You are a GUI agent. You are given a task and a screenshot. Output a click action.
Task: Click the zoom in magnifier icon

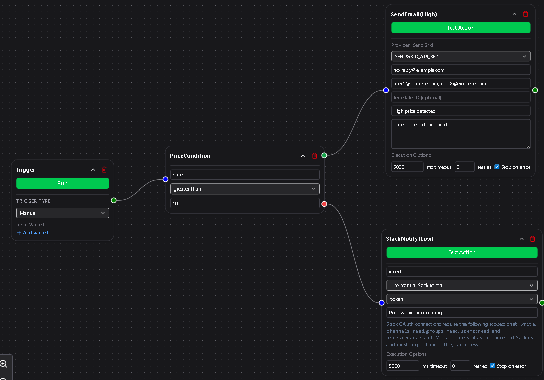(4, 364)
